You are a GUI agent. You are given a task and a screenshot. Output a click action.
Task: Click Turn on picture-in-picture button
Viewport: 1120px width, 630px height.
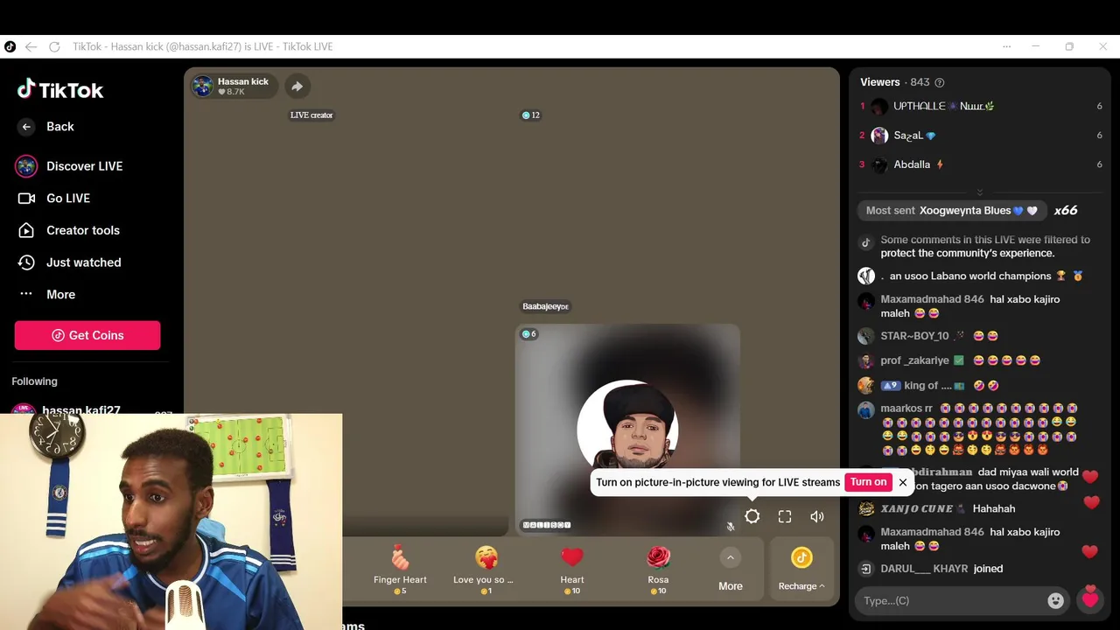[868, 482]
